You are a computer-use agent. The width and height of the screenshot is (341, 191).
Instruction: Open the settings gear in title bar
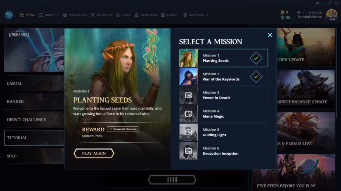click(317, 3)
